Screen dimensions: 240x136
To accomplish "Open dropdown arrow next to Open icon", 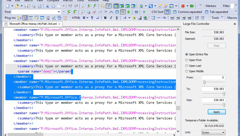I will click(x=21, y=6).
